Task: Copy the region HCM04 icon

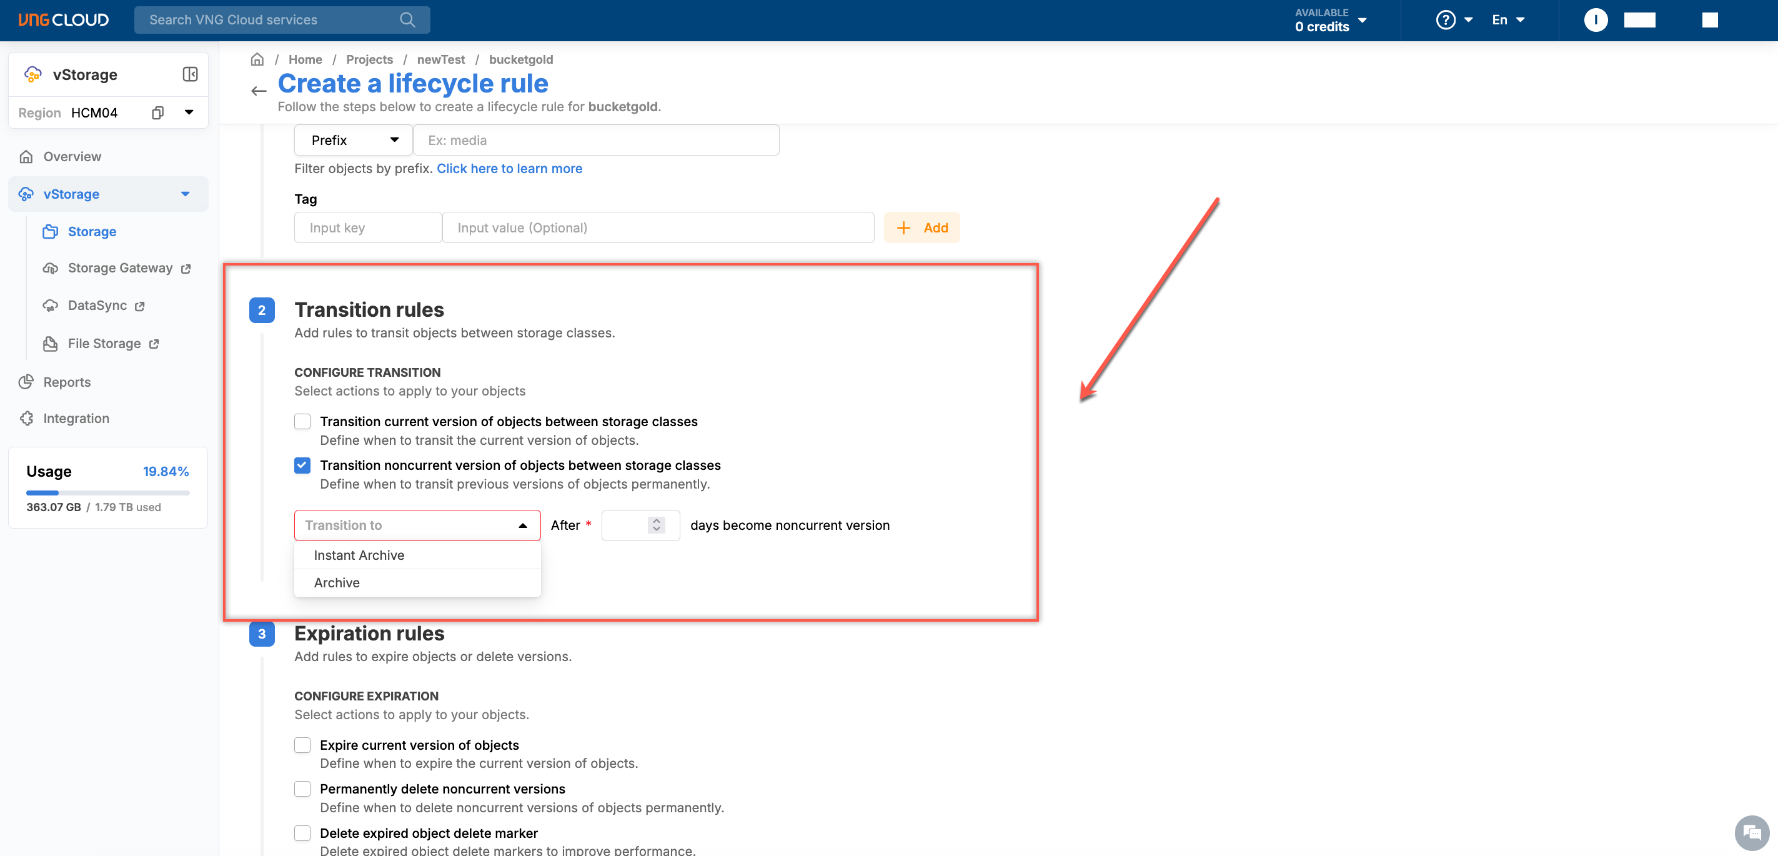Action: (x=157, y=112)
